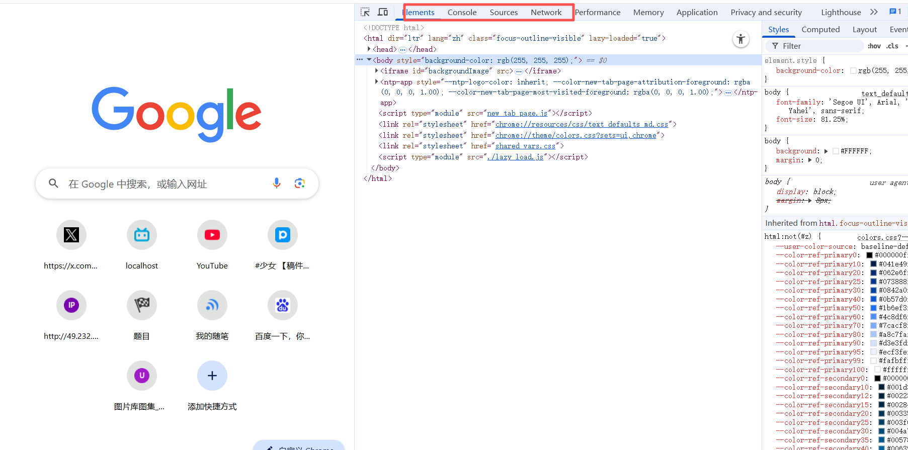The height and width of the screenshot is (450, 908).
Task: Click the --color-ref-primary50 color swatch
Action: pos(874,308)
